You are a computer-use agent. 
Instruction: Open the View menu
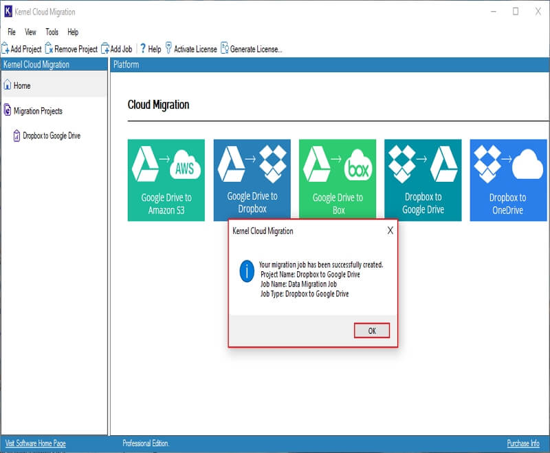(30, 32)
